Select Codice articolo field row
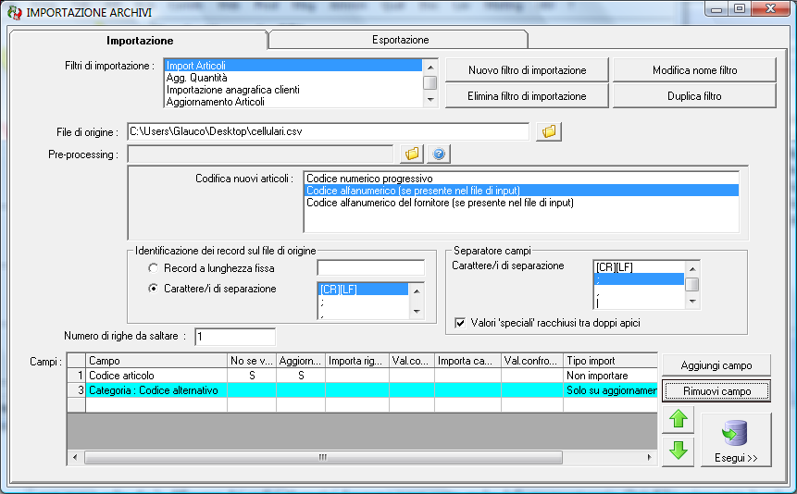This screenshot has height=494, width=797. [156, 375]
